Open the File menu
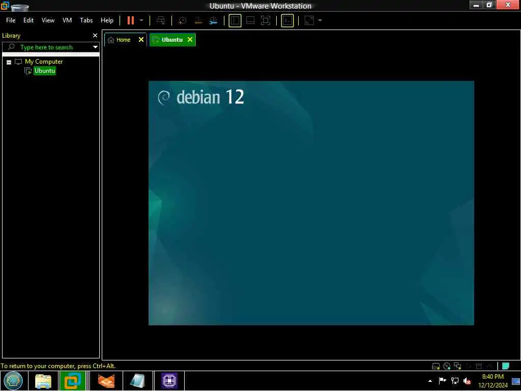Screen dimensions: 521x391 coord(11,20)
